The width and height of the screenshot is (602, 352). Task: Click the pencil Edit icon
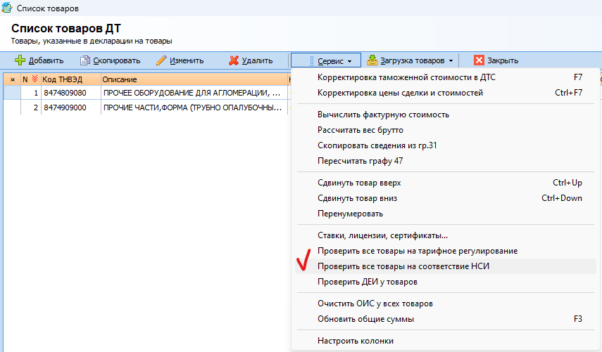[x=161, y=60]
